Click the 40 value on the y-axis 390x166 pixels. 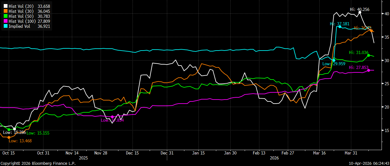pos(387,14)
